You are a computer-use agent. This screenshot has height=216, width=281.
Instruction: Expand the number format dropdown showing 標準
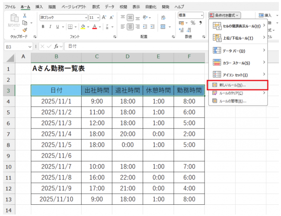[x=202, y=15]
